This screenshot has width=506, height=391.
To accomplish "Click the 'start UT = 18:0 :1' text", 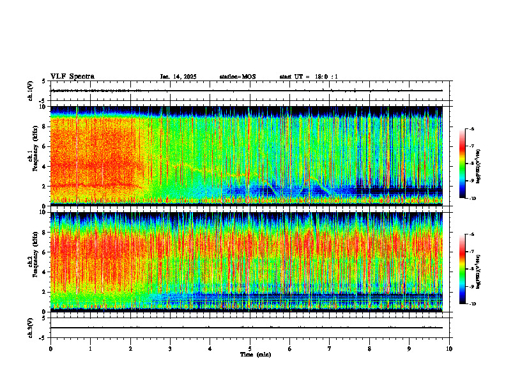I will click(x=309, y=77).
